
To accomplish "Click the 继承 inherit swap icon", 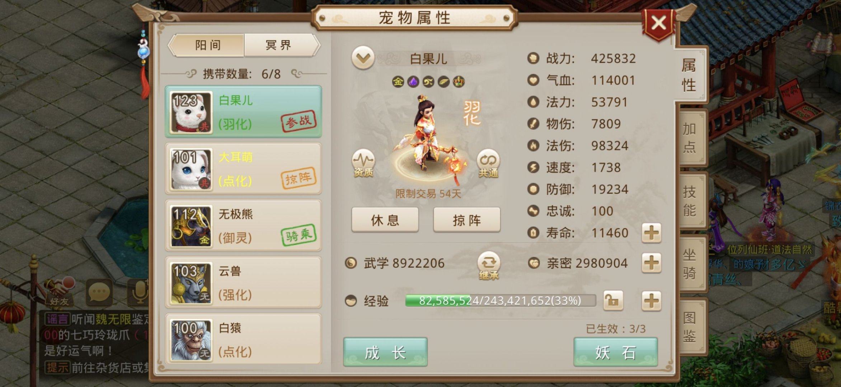I will (489, 266).
